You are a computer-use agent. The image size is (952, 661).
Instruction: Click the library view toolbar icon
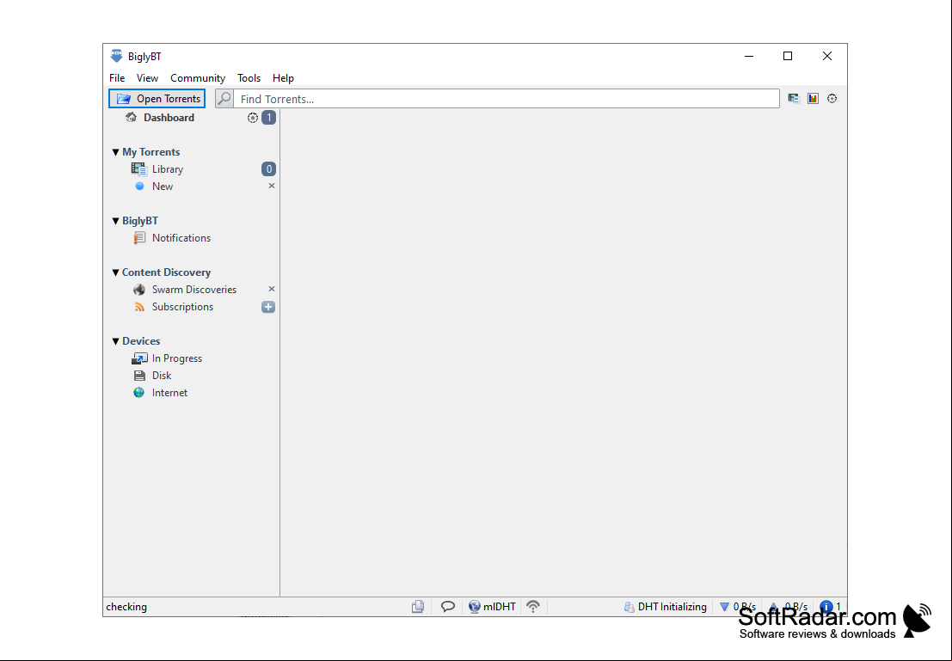pyautogui.click(x=794, y=98)
